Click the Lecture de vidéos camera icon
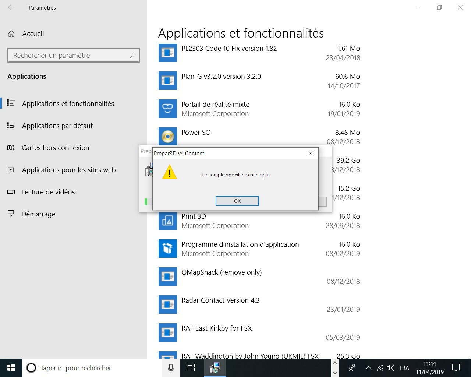 11,192
